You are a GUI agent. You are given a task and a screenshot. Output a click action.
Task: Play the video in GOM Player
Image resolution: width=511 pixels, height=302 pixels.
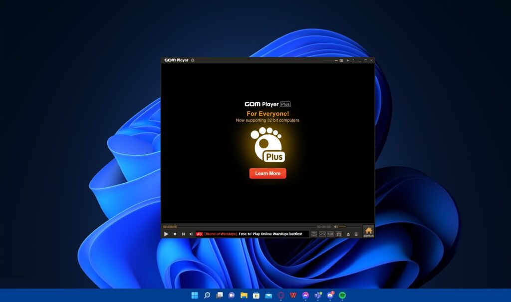[x=166, y=234]
